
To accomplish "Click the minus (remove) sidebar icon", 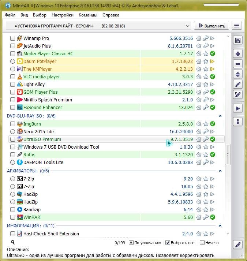I will (238, 64).
